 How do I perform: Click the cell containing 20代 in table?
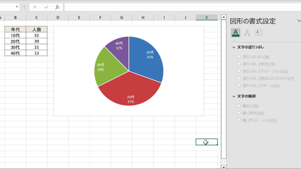[16, 41]
